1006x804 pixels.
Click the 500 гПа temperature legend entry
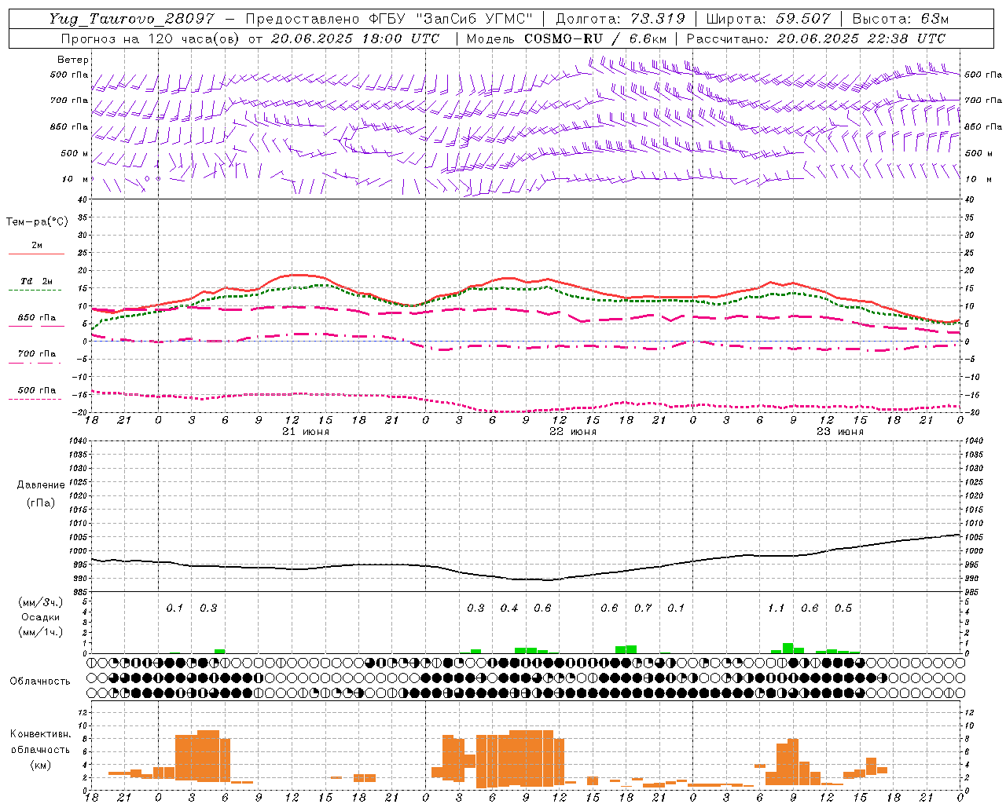37,390
